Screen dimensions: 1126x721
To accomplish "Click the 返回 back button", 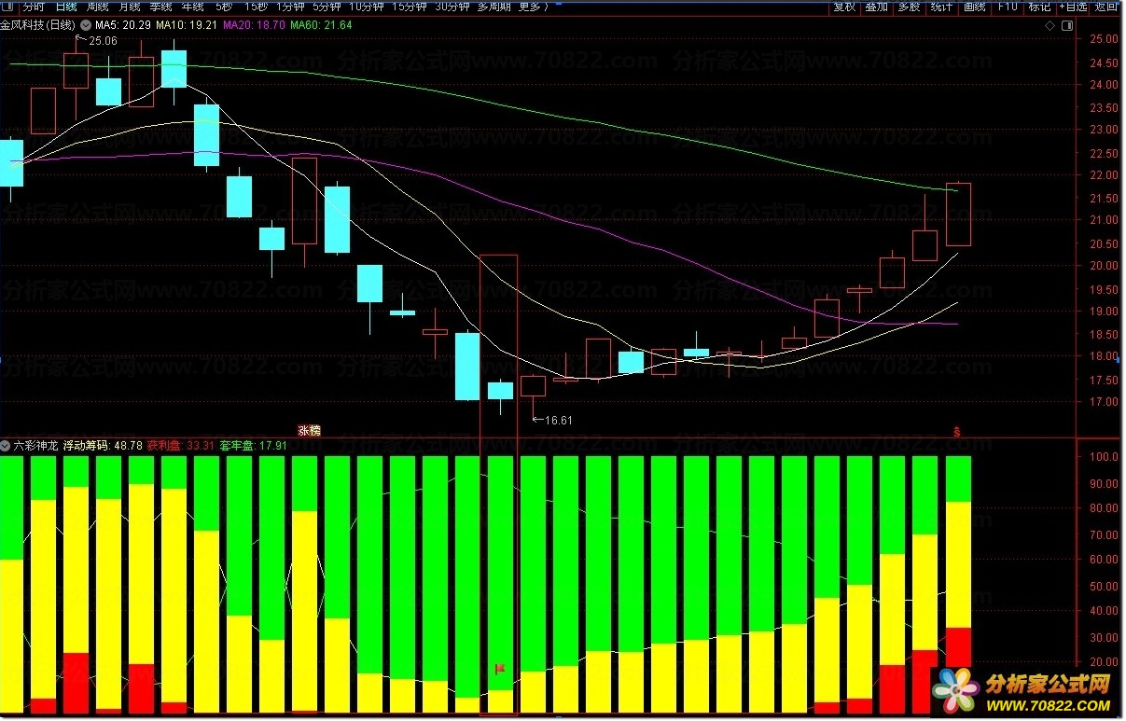I will point(1106,7).
